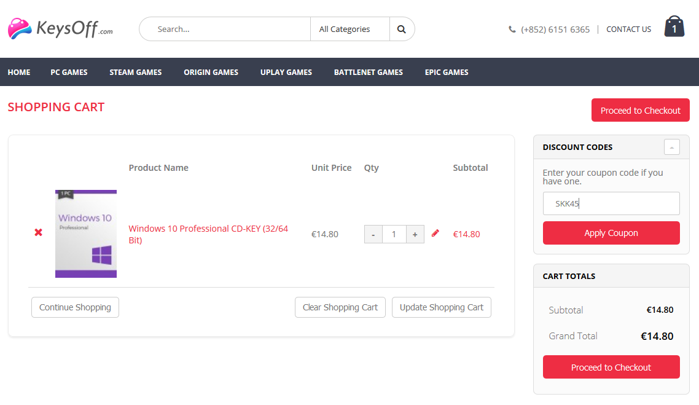Viewport: 699px width, 405px height.
Task: Click the Qty column header
Action: point(372,168)
